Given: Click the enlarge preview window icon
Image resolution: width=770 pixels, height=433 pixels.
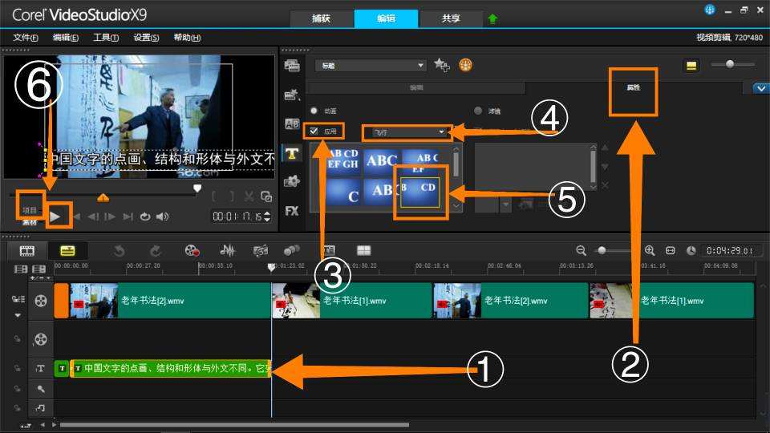Looking at the screenshot, I should click(x=266, y=197).
